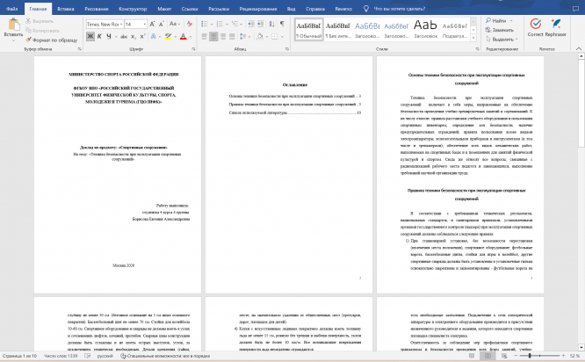Viewport: 585px width, 362px height.
Task: Switch to the Вставка tab
Action: [x=66, y=9]
